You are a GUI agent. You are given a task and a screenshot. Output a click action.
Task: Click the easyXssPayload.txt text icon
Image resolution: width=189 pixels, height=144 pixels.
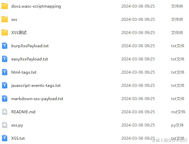coord(5,59)
